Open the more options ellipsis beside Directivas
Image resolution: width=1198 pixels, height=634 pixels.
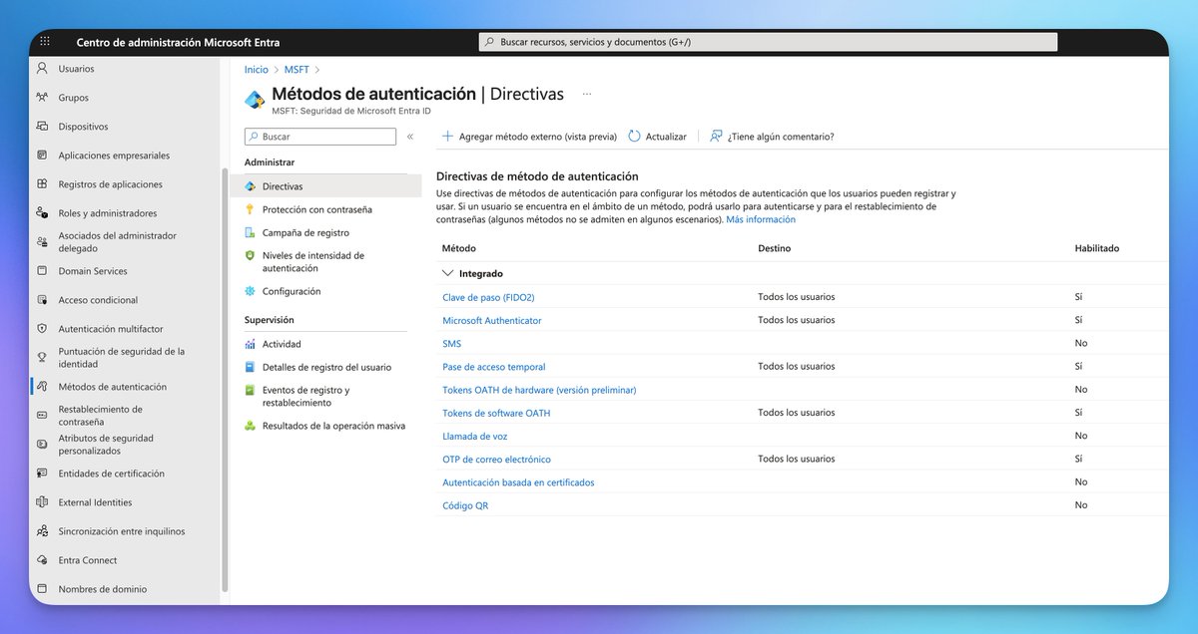[587, 94]
